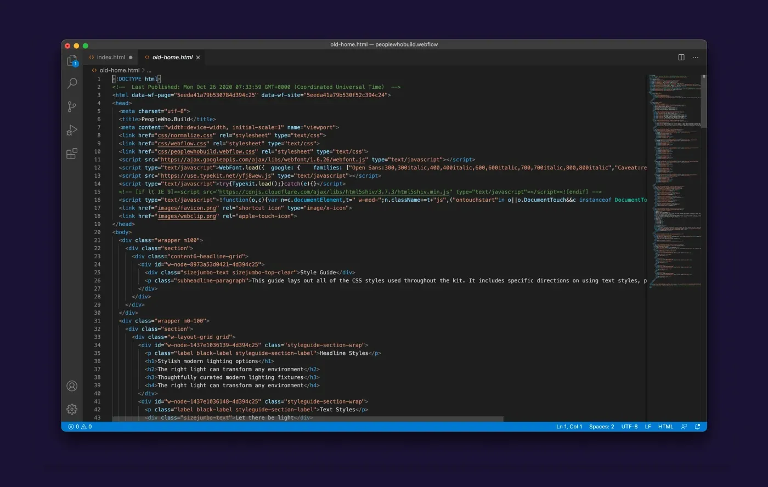This screenshot has width=768, height=487.
Task: Follow the images/webclip.png link
Action: coord(187,216)
